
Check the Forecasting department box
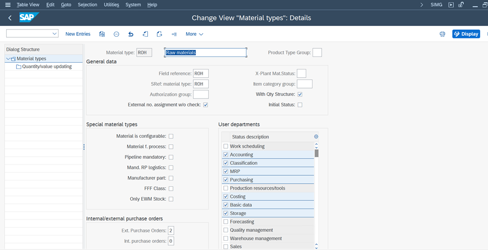click(226, 221)
